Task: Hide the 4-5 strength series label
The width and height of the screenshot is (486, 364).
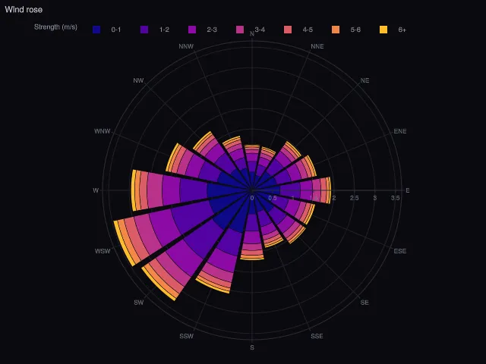Action: tap(308, 30)
